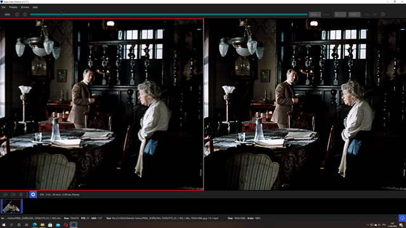Image resolution: width=406 pixels, height=228 pixels.
Task: Click the remove video camera icon
Action: [13, 194]
